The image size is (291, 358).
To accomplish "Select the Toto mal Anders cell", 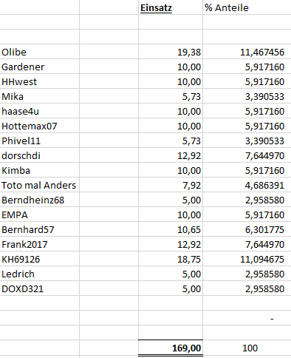I will click(x=40, y=185).
